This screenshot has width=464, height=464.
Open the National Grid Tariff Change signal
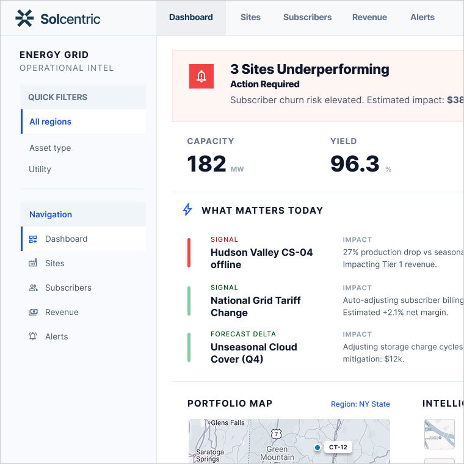click(x=255, y=306)
